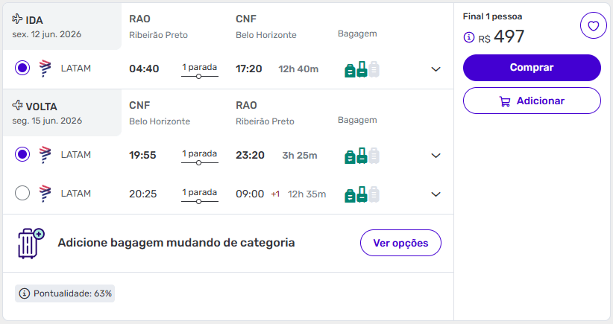Screen dimensions: 613x324
Task: Click the heart favorite icon
Action: click(593, 27)
